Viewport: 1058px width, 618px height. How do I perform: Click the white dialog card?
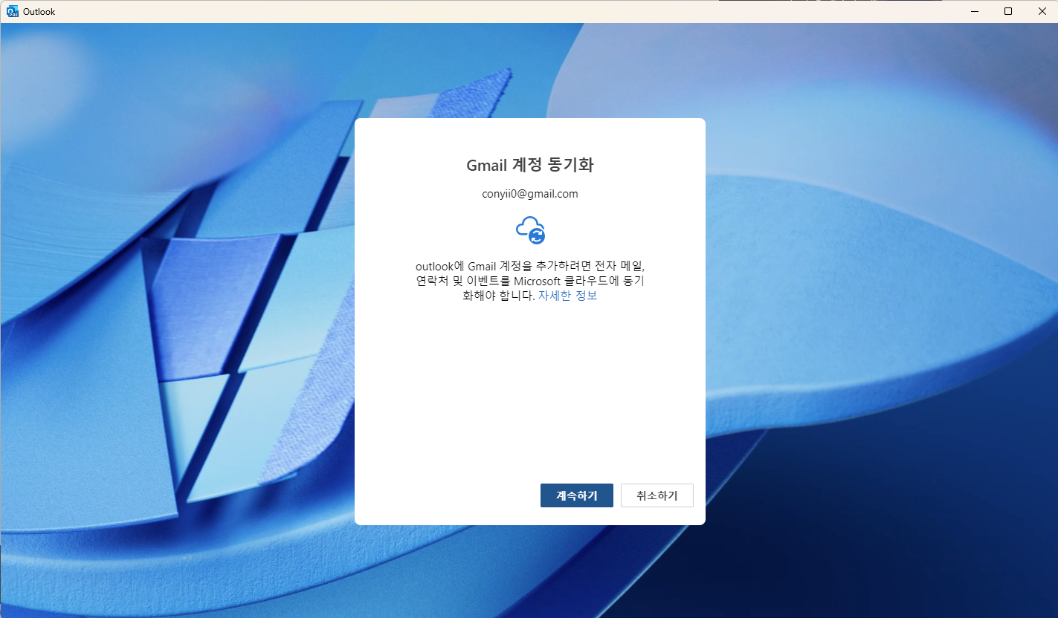[529, 371]
